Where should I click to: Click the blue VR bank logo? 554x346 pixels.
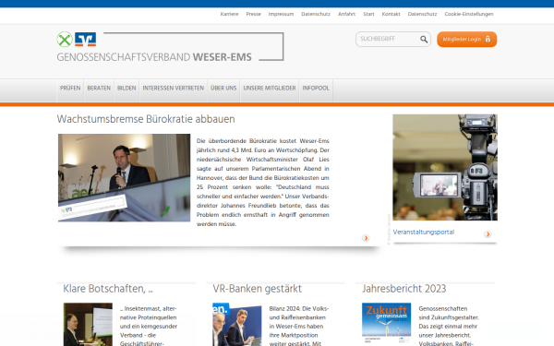(86, 39)
